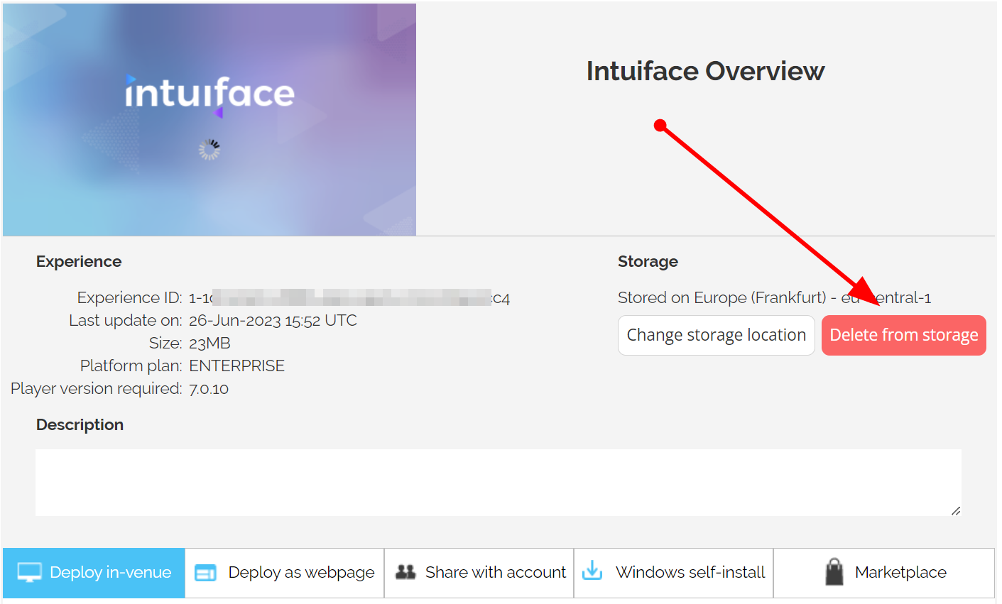Click the shopping bag Marketplace icon
This screenshot has height=604, width=1002.
(x=834, y=571)
